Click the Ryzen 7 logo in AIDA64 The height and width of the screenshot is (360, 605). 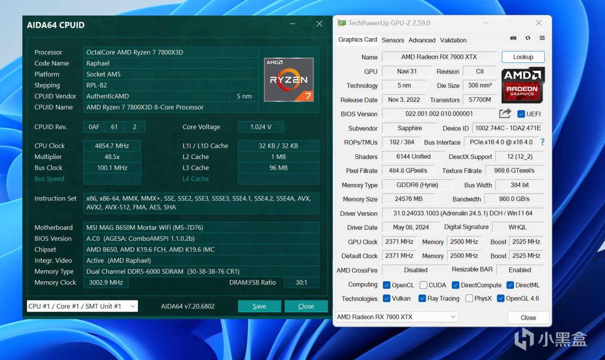click(x=289, y=80)
